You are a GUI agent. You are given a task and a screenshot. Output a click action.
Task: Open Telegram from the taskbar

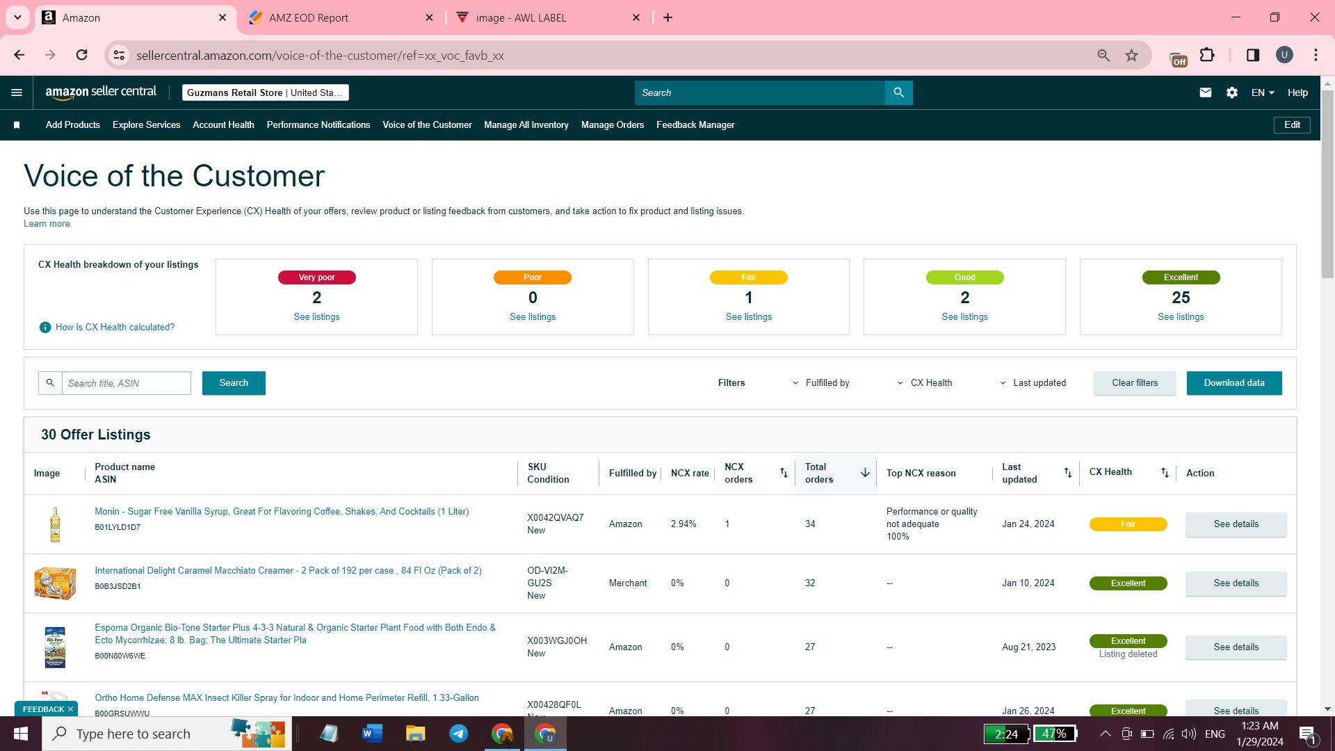(459, 734)
